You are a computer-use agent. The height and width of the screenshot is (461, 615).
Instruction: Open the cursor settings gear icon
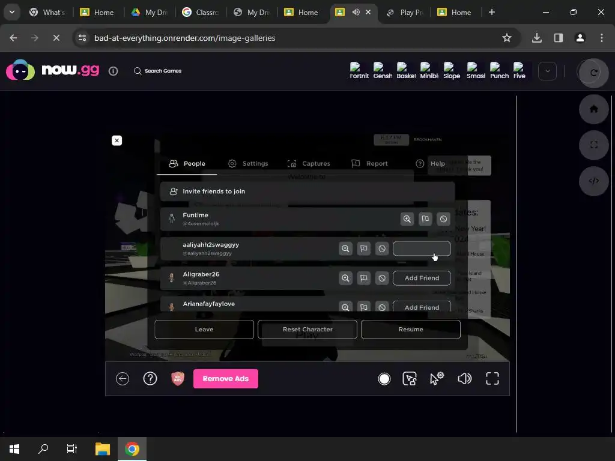click(437, 379)
